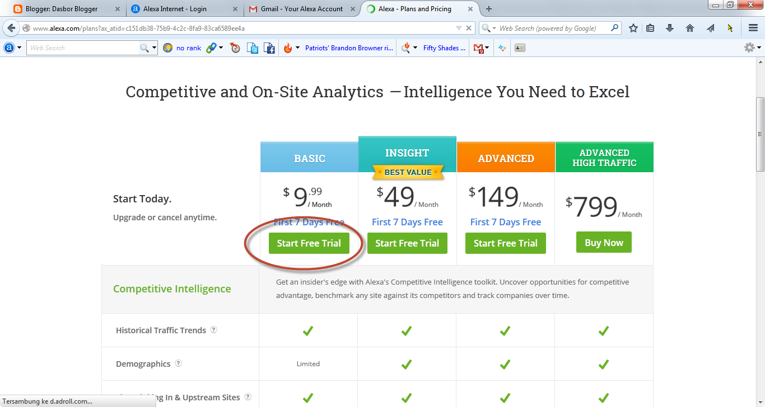Switch to the Gmail - Your Alexa Account tab
Screen dimensions: 765x407
(301, 8)
